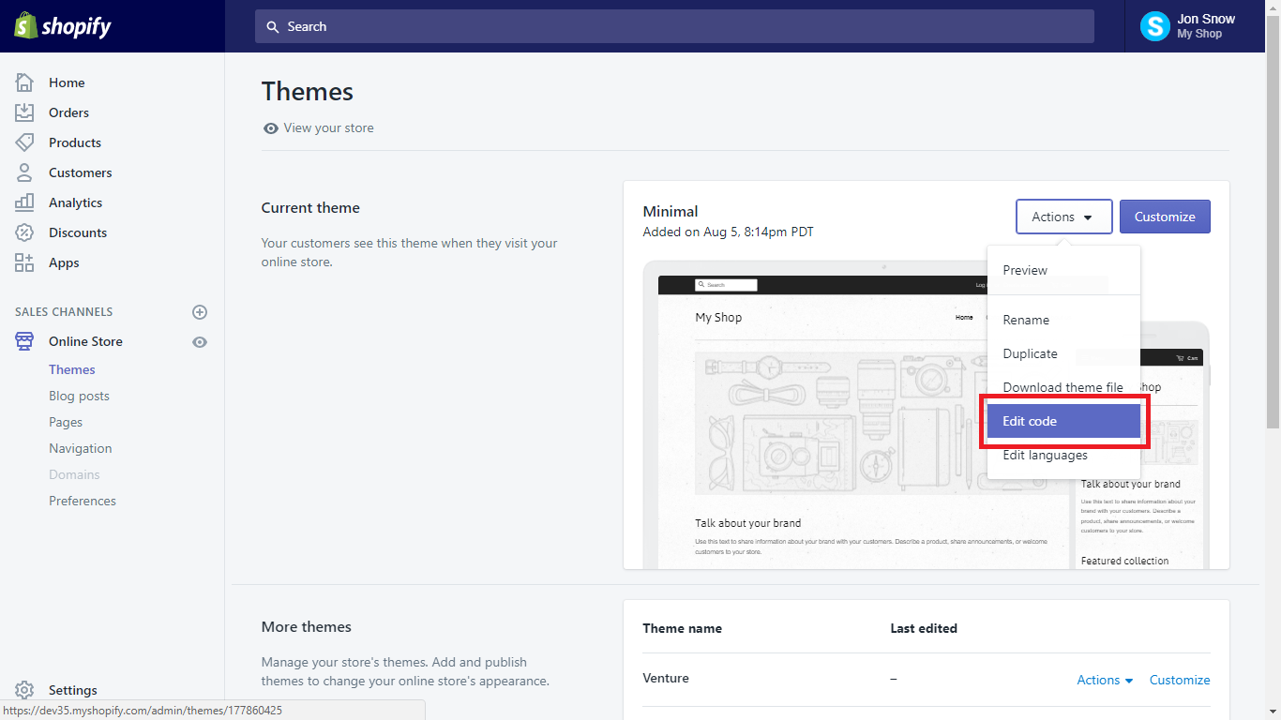Click the SALES CHANNELS heading
The width and height of the screenshot is (1281, 720).
click(x=64, y=312)
